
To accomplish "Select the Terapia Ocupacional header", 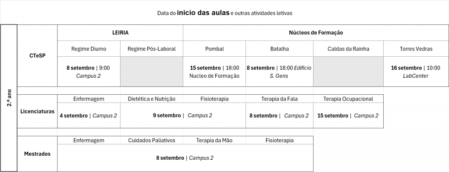I will tap(348, 99).
